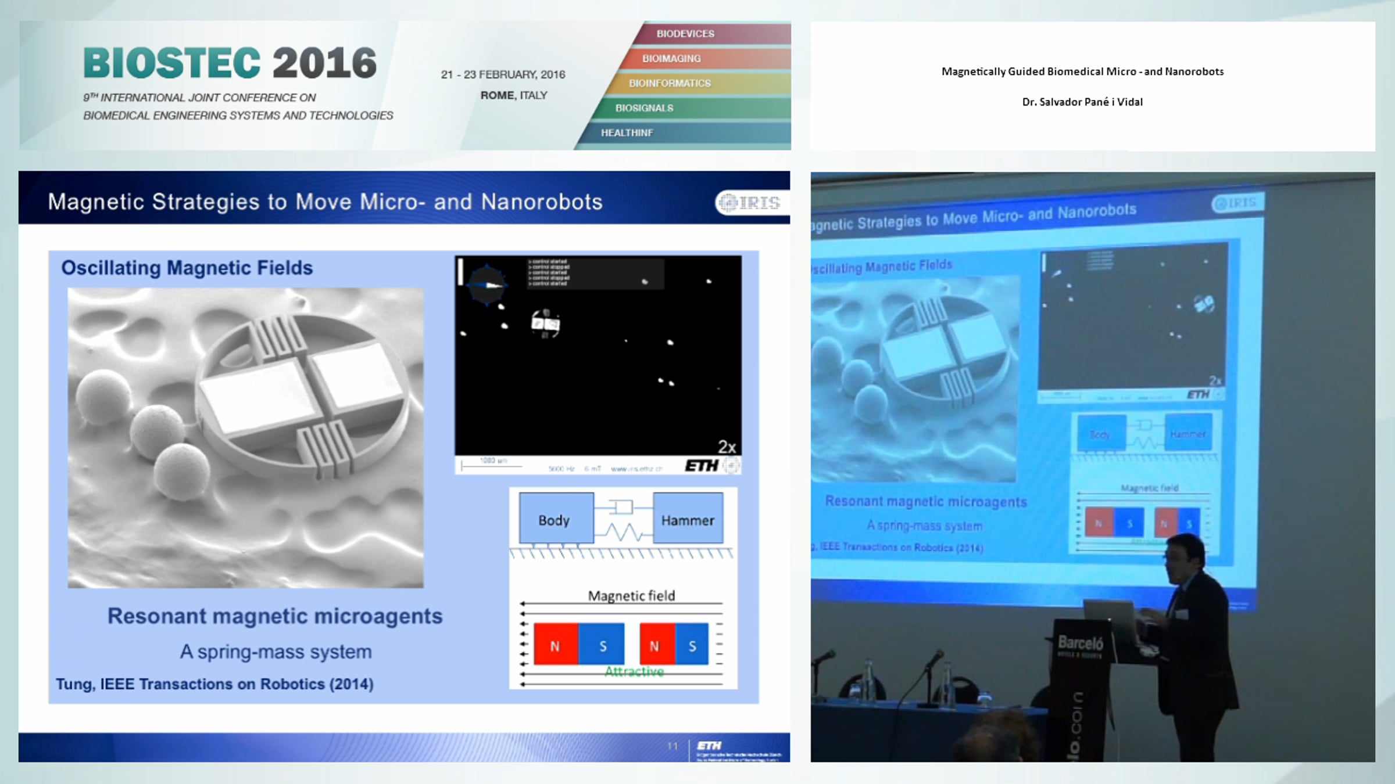This screenshot has width=1395, height=784.
Task: Click speaker name Dr. Salvador Pané i Vidal
Action: point(1082,102)
